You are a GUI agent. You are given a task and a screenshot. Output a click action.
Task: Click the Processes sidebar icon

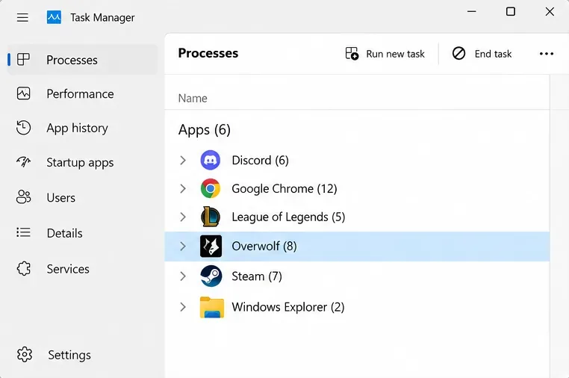24,60
